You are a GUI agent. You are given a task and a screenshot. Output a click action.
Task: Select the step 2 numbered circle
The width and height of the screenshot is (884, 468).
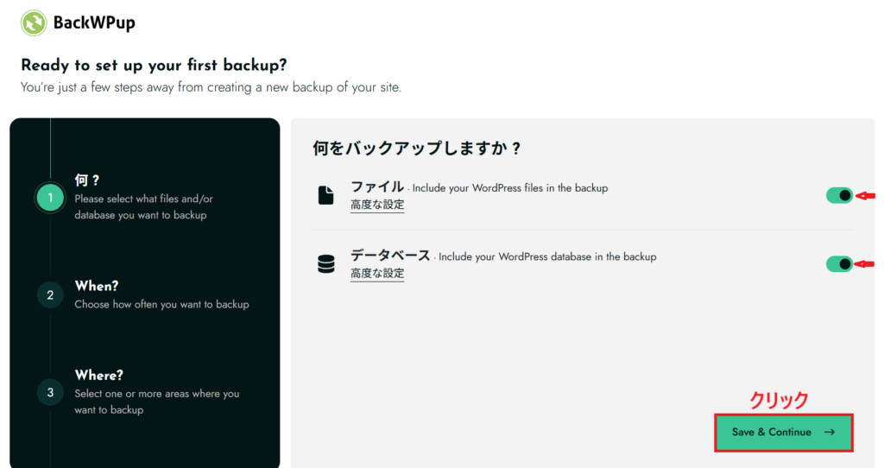click(x=50, y=295)
